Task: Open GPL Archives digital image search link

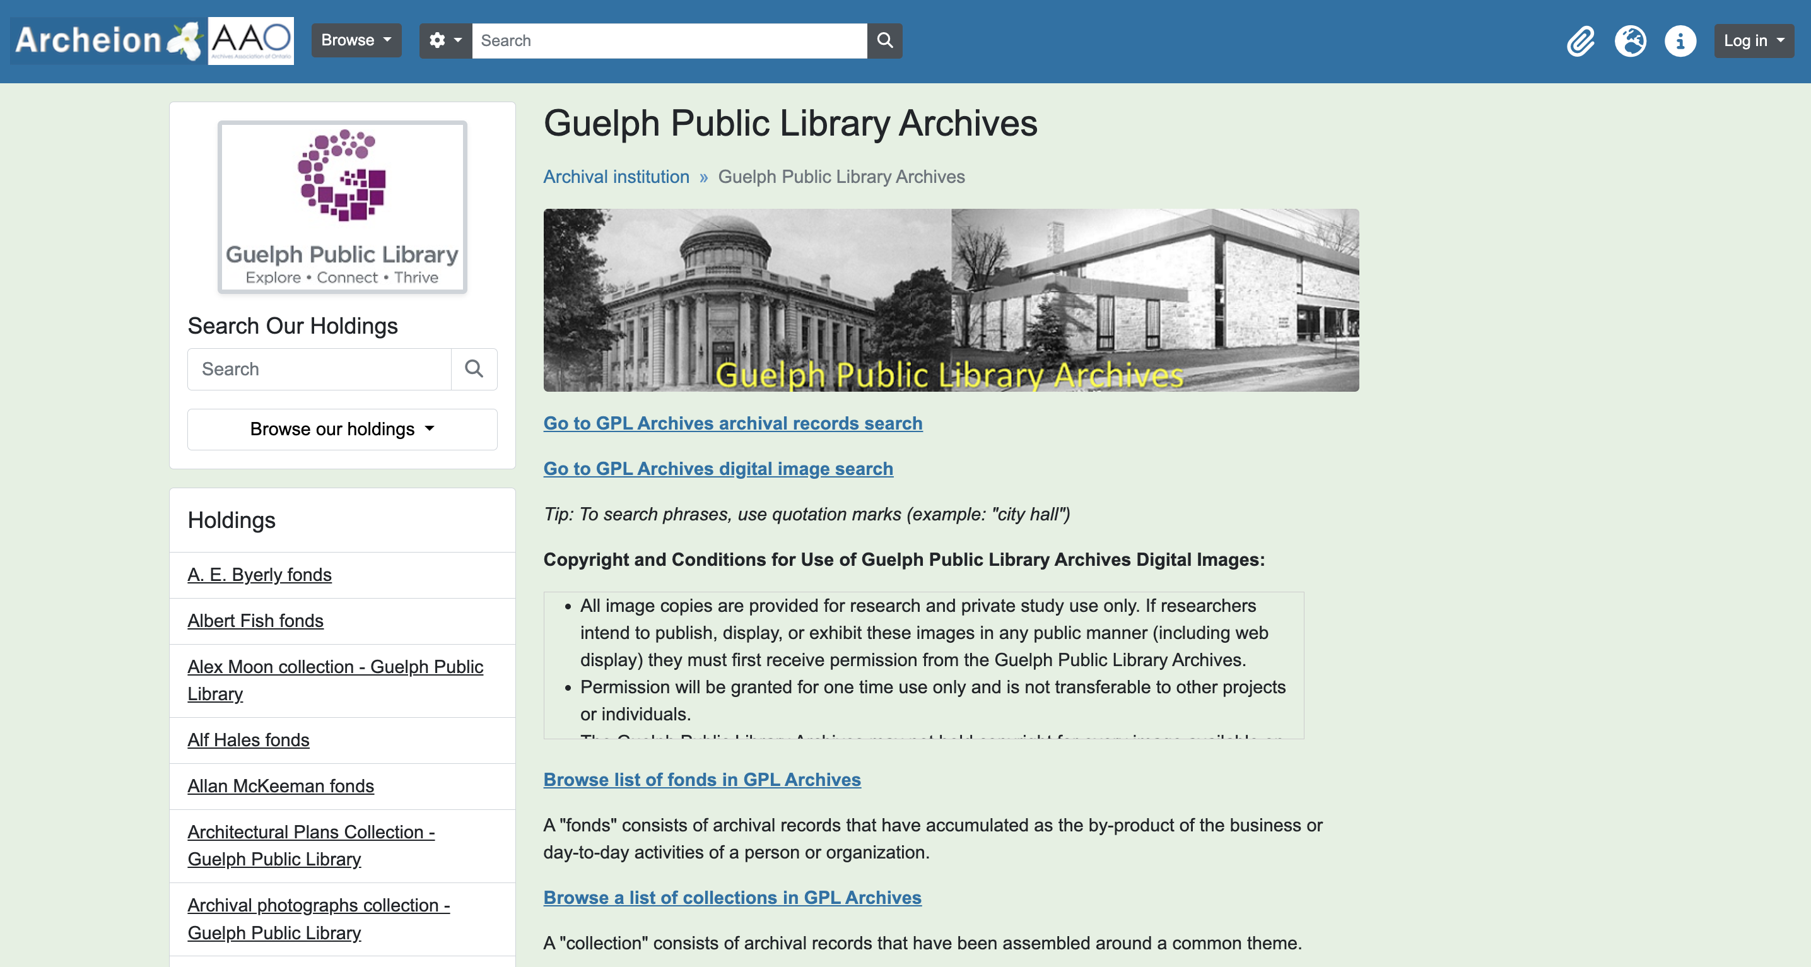Action: [718, 469]
